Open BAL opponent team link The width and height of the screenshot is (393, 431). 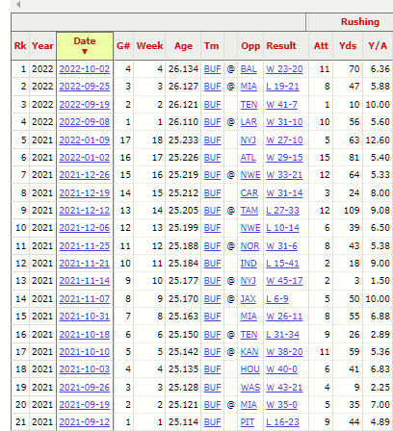[249, 69]
